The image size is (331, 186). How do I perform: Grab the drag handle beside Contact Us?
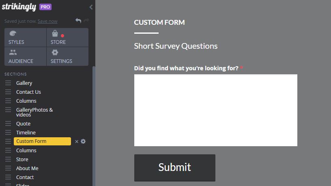pyautogui.click(x=8, y=92)
